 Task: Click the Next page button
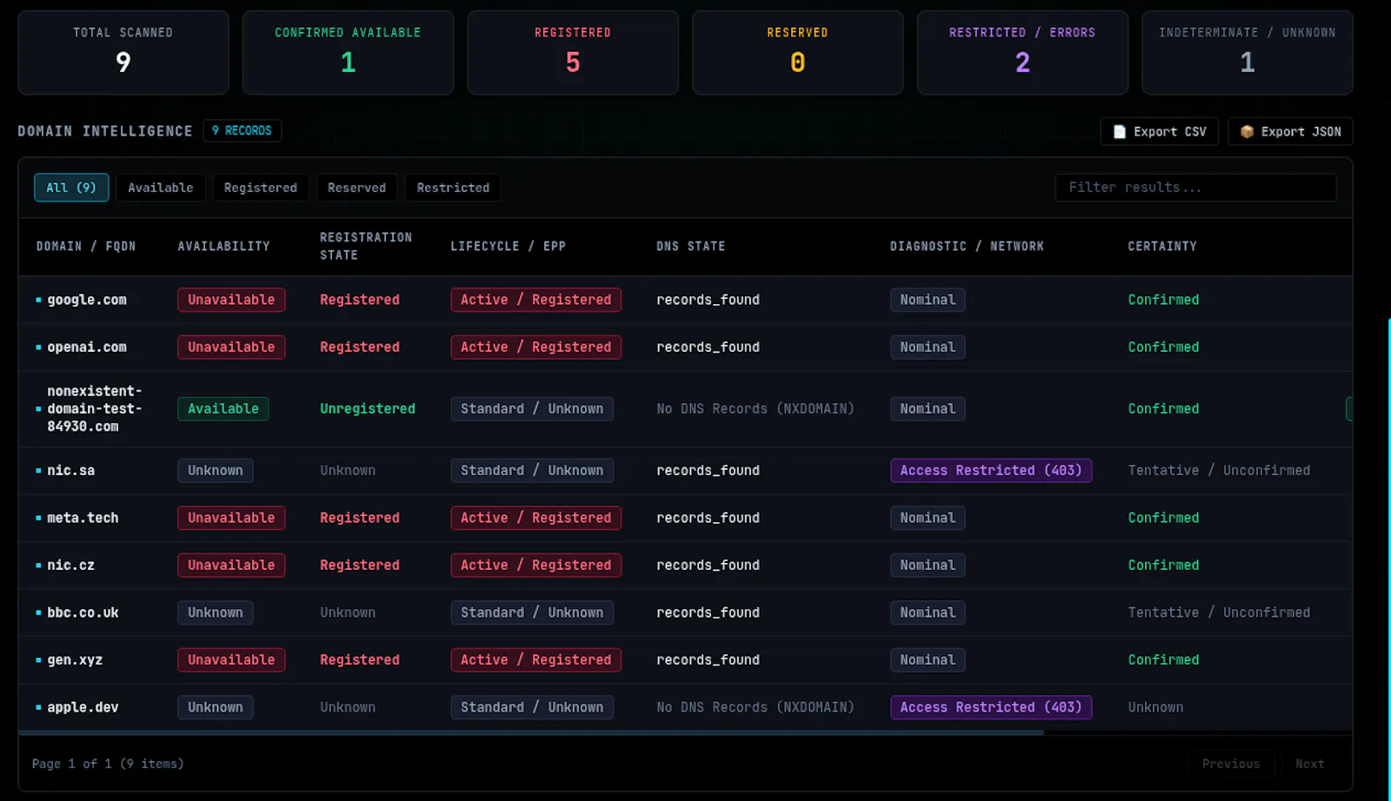1309,764
